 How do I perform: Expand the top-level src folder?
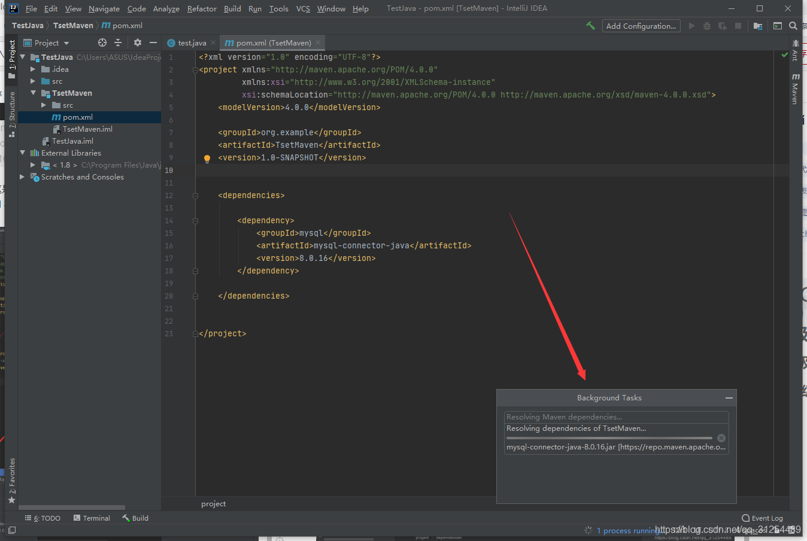(x=33, y=81)
